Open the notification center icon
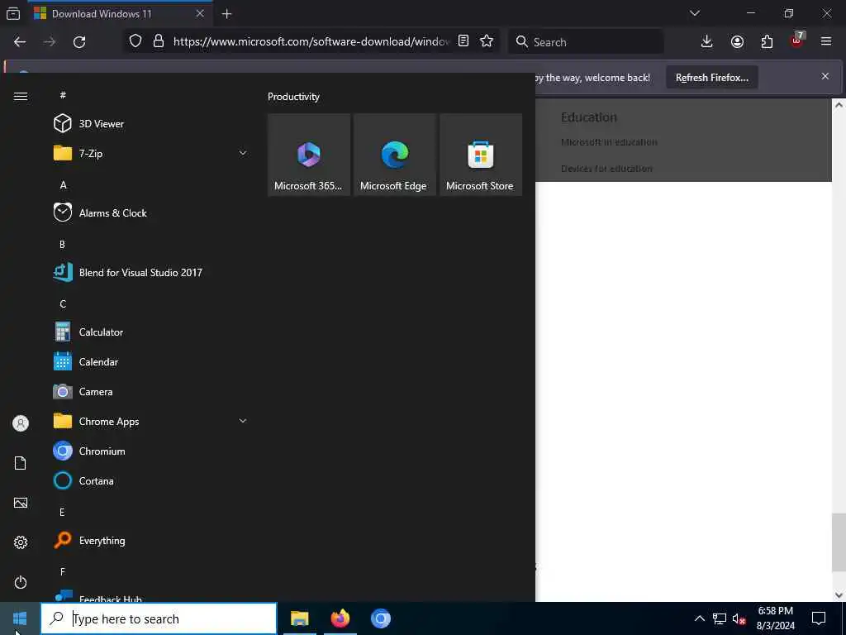 pyautogui.click(x=819, y=618)
